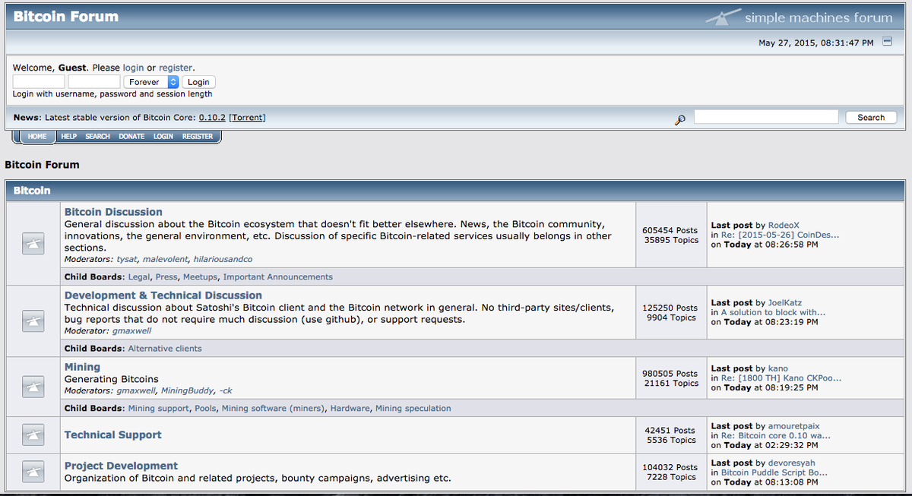
Task: Click the board icon beside Technical Support
Action: tap(33, 434)
